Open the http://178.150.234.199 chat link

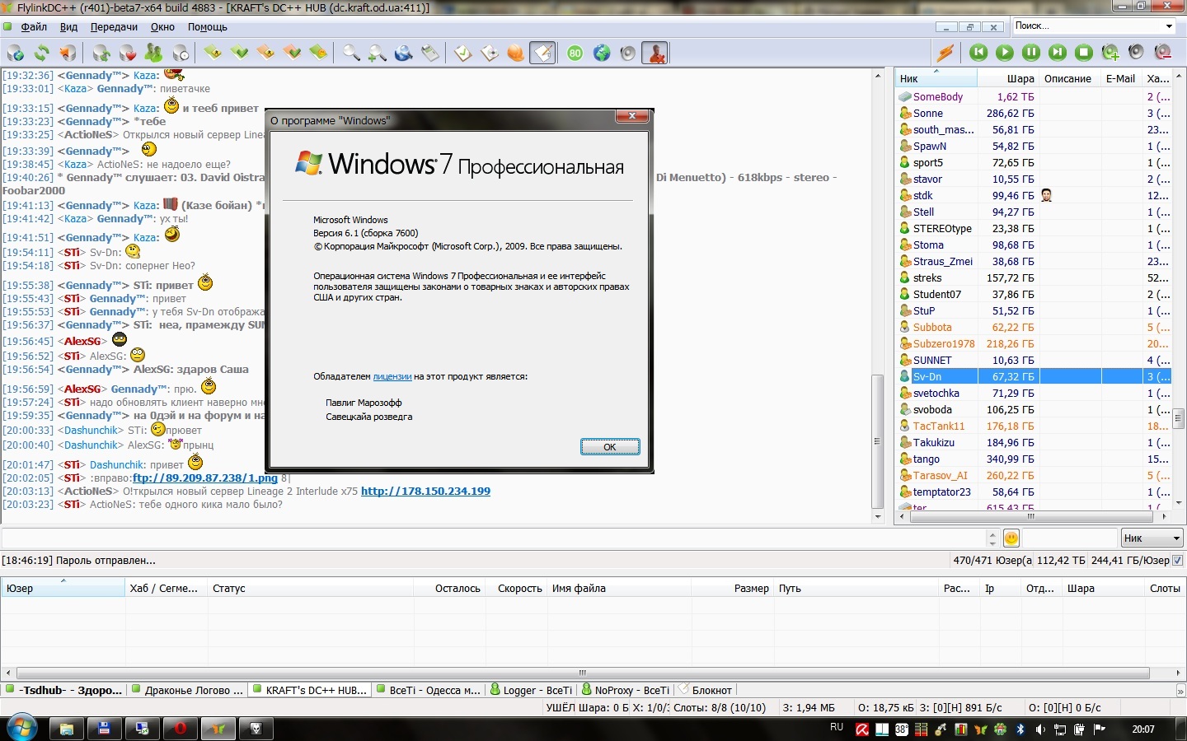click(425, 491)
